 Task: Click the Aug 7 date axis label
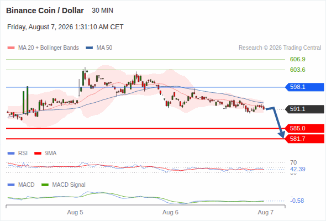click(266, 213)
